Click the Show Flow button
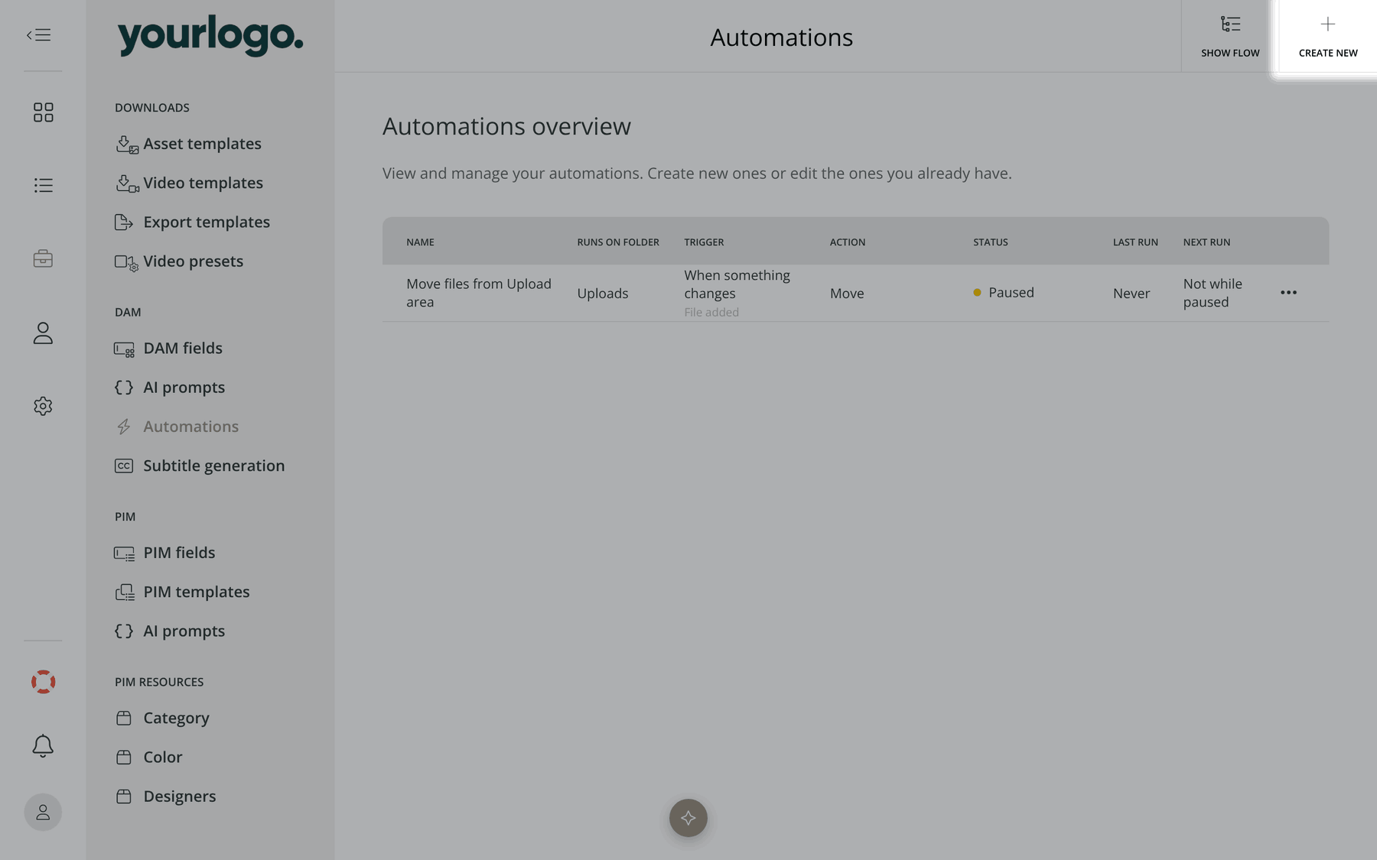This screenshot has width=1377, height=860. coord(1230,36)
